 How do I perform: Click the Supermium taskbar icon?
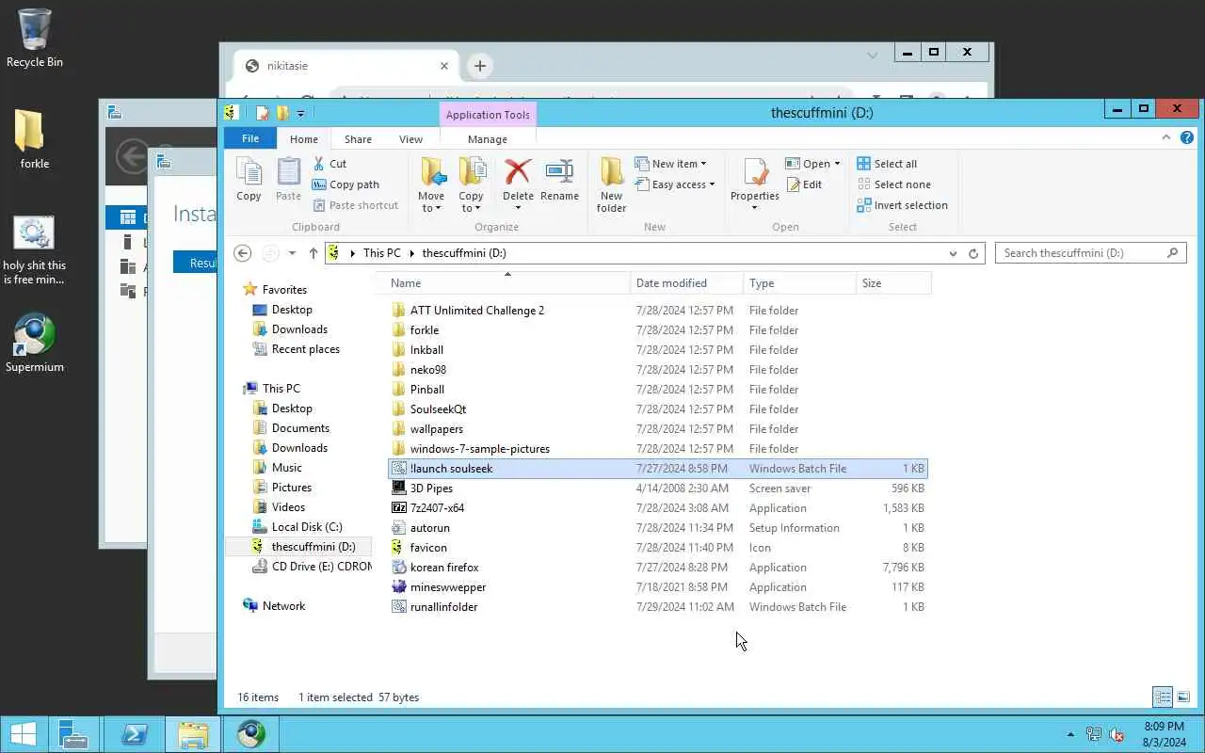click(x=251, y=734)
